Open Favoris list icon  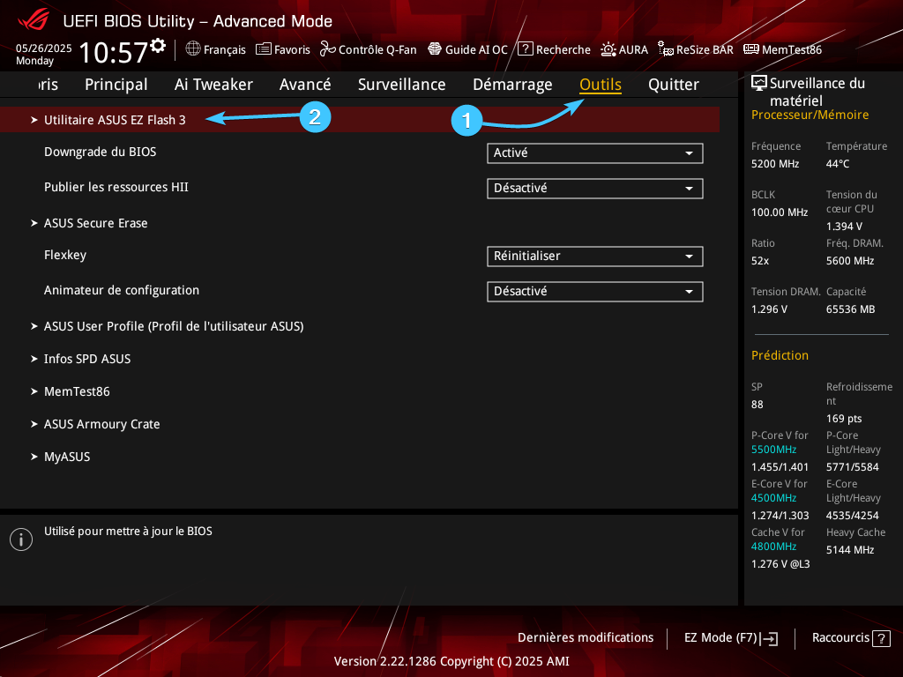point(263,49)
